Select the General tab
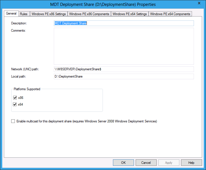206x170 pixels. (x=11, y=13)
